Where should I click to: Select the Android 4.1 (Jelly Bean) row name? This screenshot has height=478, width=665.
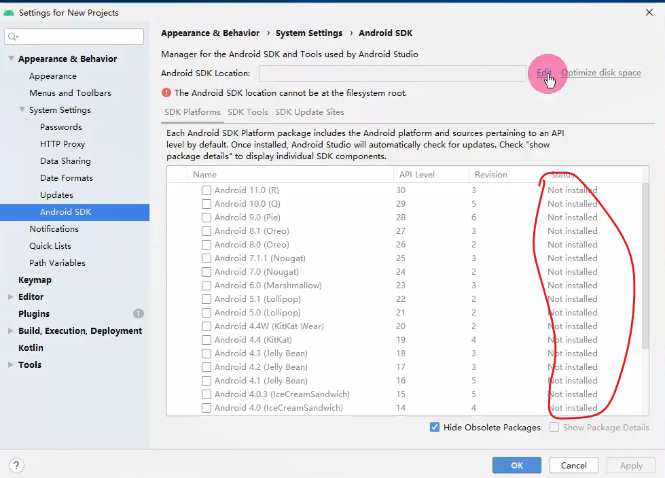[x=261, y=380]
